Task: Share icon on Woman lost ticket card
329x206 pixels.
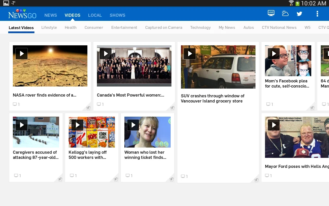Action: pyautogui.click(x=171, y=179)
